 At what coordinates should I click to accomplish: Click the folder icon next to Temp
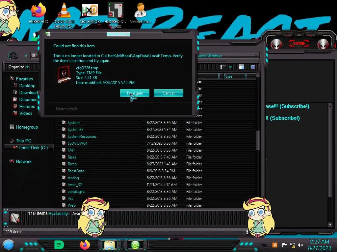tap(64, 163)
